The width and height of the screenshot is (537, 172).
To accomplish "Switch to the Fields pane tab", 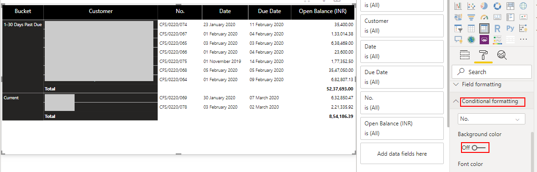I will point(464,55).
